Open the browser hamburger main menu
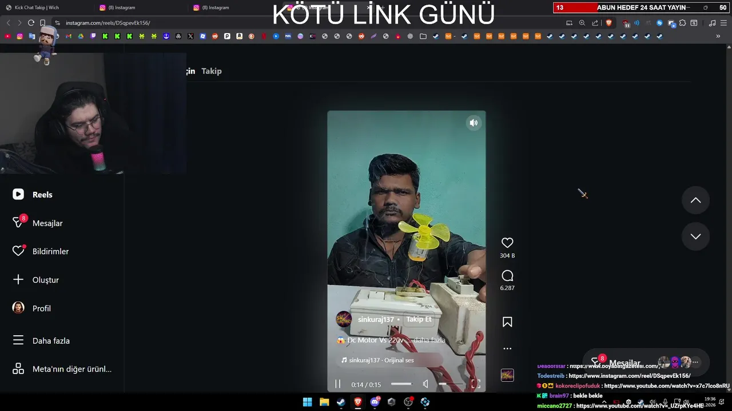The height and width of the screenshot is (411, 732). coord(723,23)
